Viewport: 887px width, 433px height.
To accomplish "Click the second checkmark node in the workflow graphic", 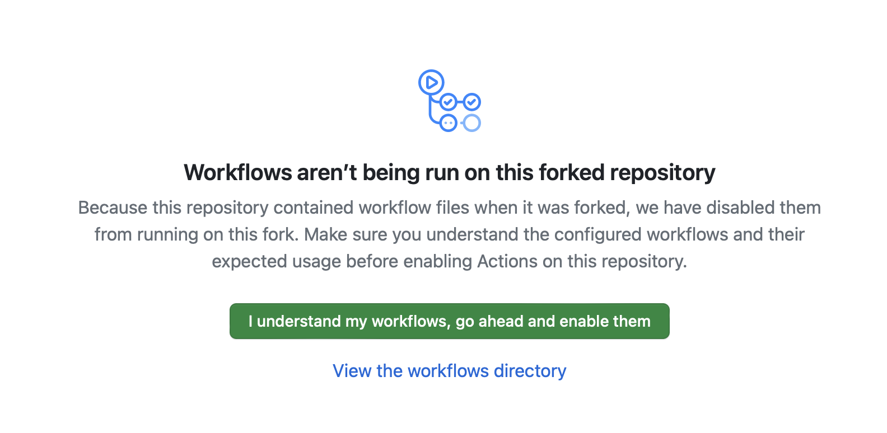I will point(472,102).
